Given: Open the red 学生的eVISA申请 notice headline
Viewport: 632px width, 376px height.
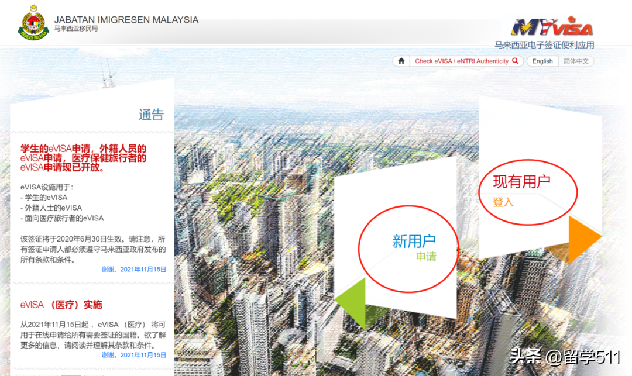Looking at the screenshot, I should (x=84, y=158).
